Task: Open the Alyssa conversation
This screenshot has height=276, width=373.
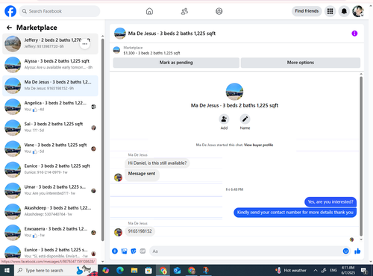Action: tap(50, 65)
